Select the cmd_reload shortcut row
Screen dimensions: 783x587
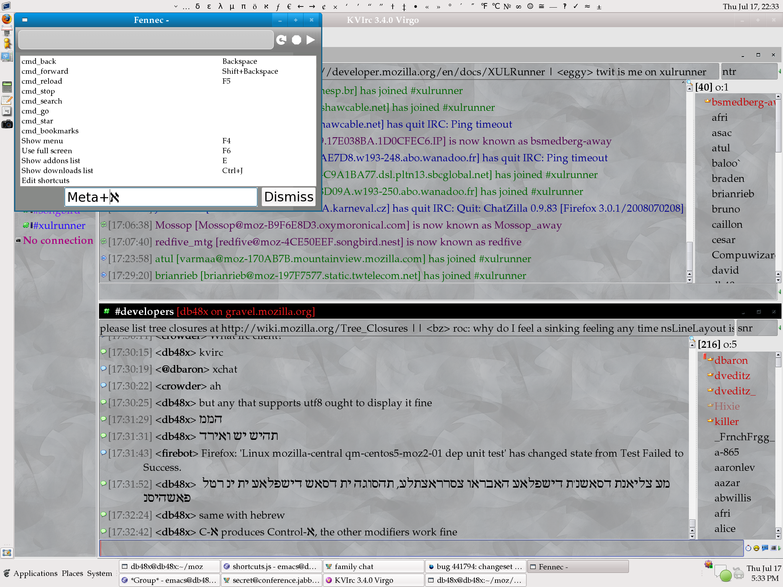point(168,81)
